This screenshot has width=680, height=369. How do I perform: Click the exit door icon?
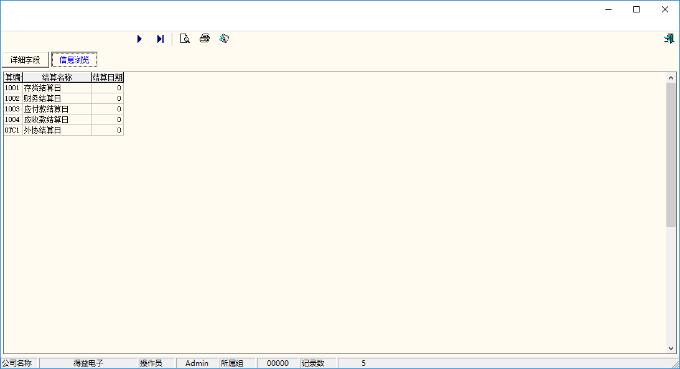[x=669, y=39]
